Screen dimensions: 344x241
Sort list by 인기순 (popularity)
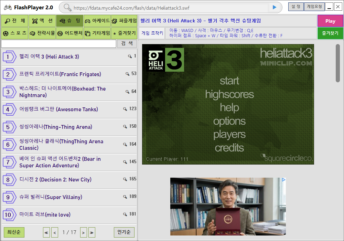click(124, 232)
